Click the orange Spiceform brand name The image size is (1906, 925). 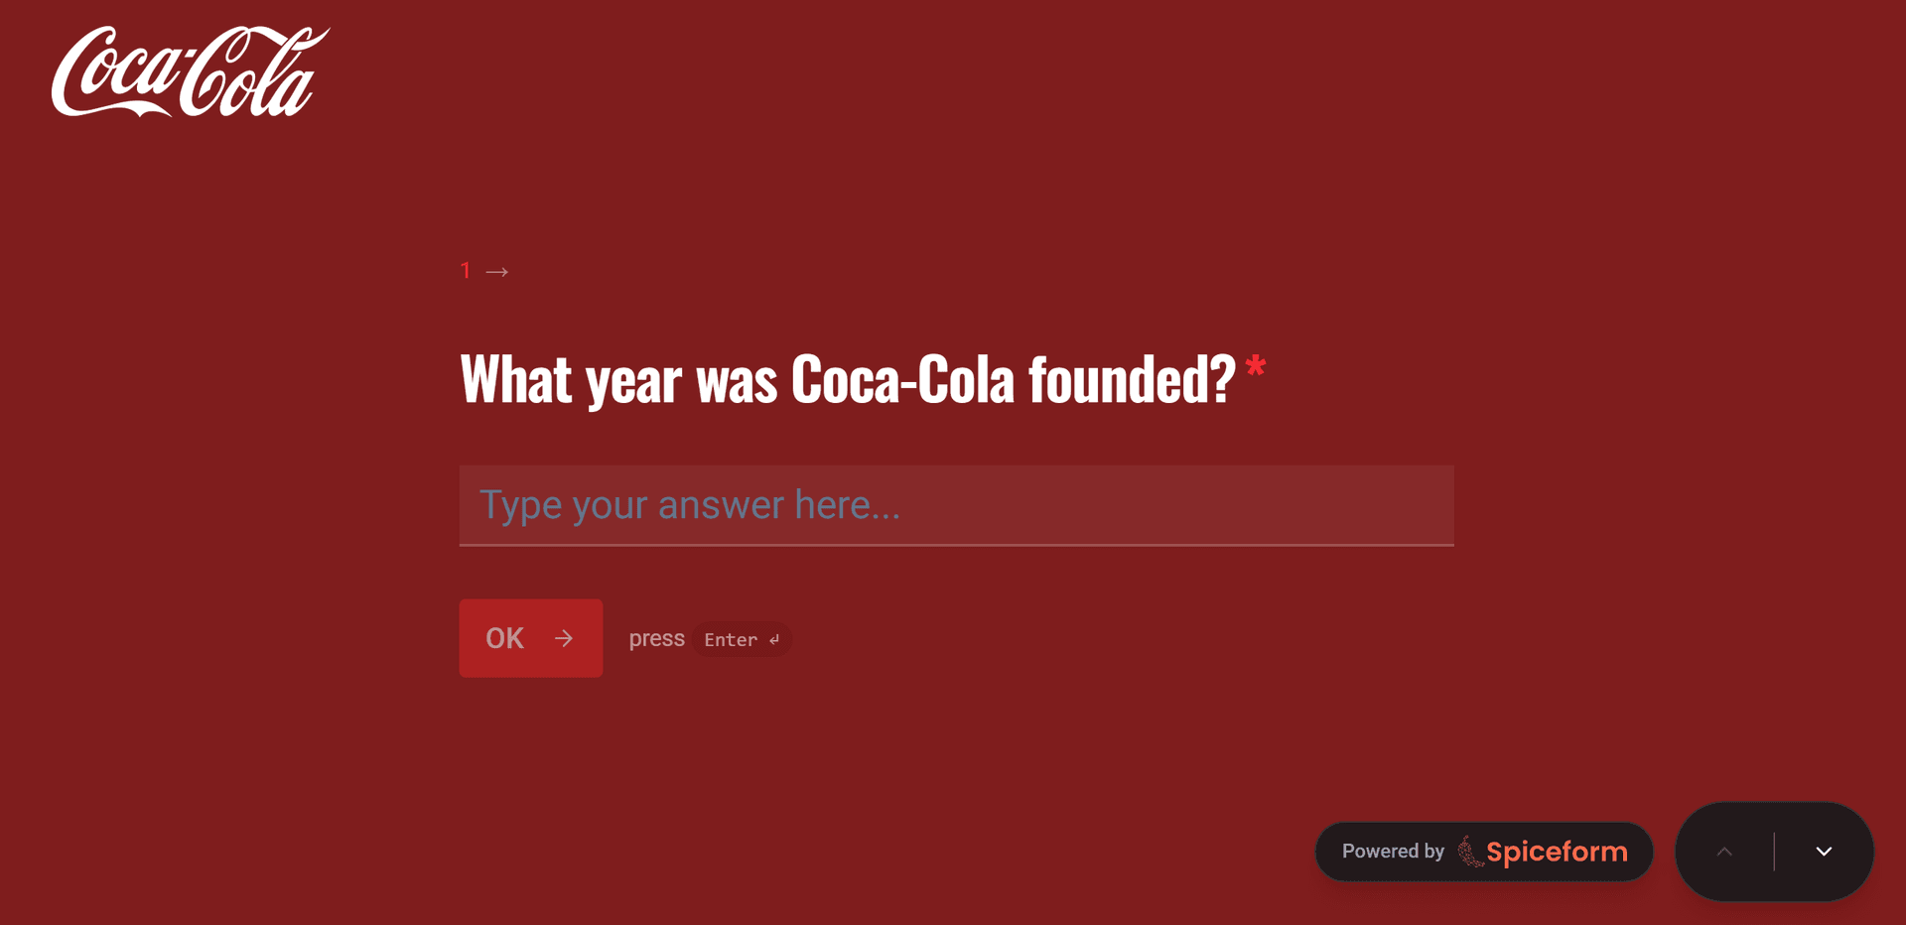1557,852
